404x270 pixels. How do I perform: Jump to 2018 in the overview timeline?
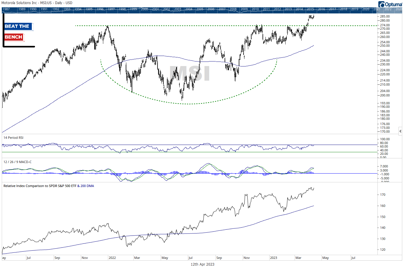[344, 9]
